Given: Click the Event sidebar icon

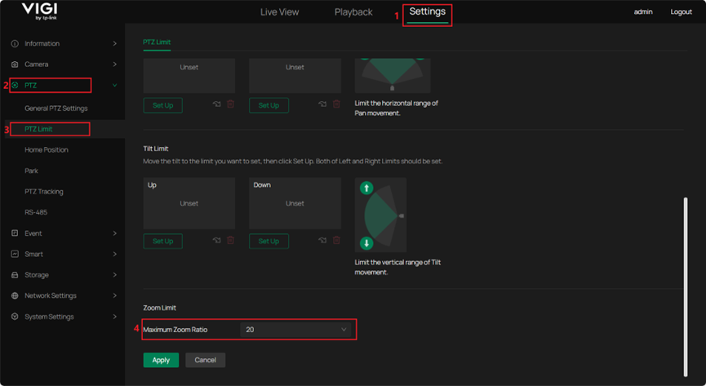Looking at the screenshot, I should (x=15, y=233).
